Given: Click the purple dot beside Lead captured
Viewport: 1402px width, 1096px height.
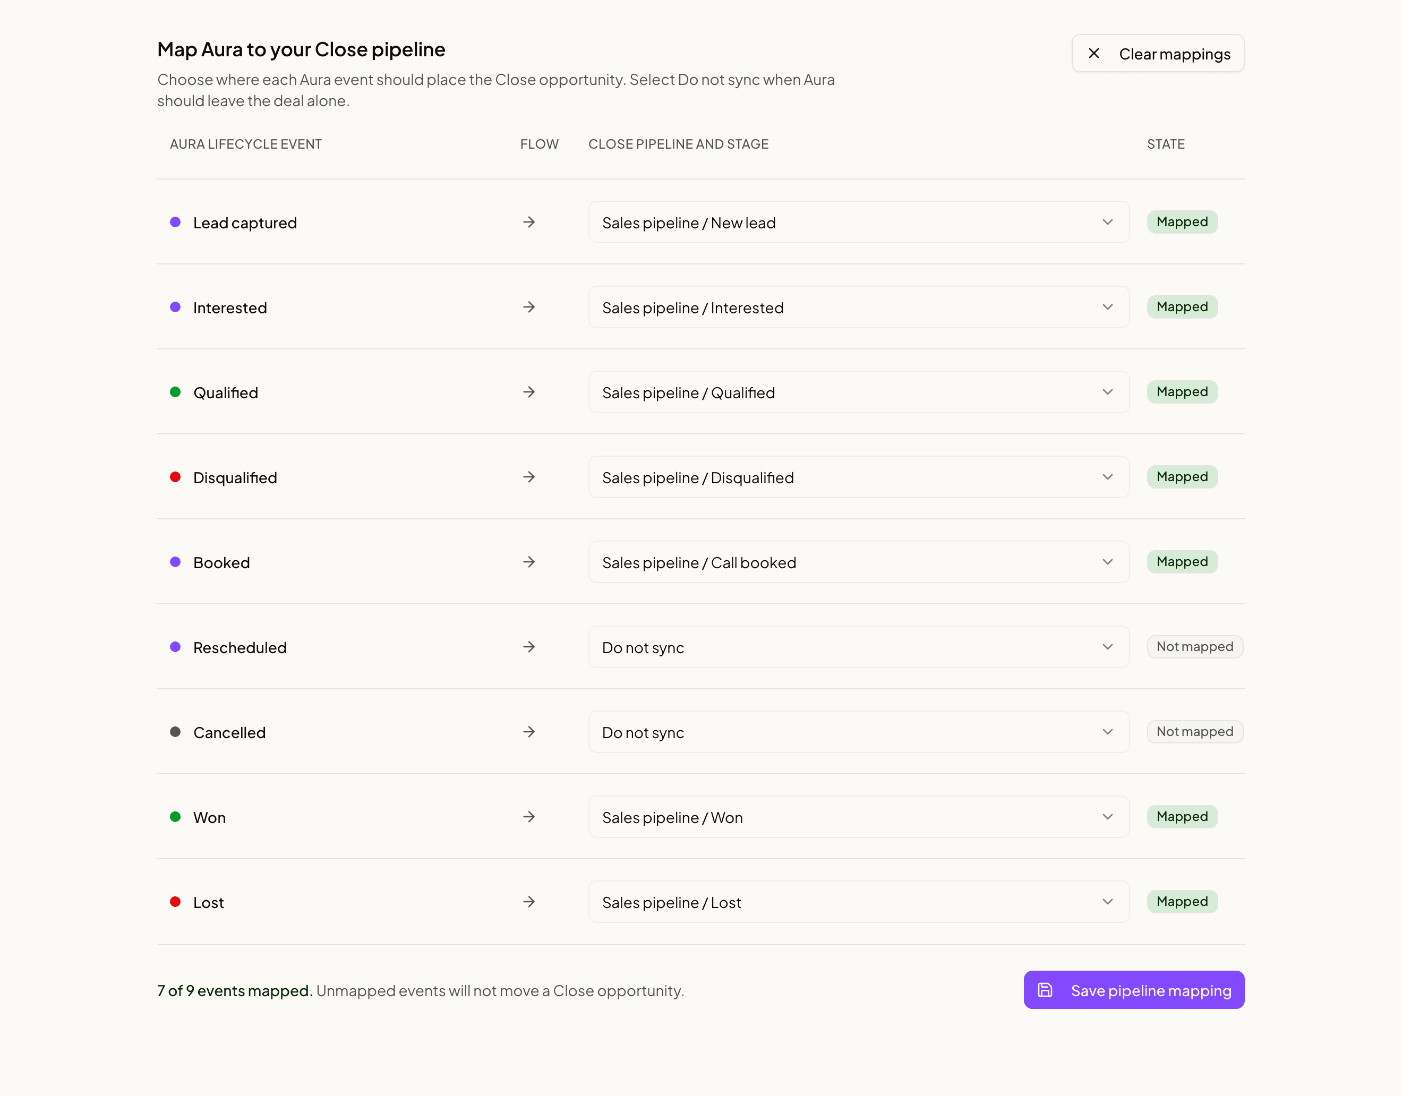Looking at the screenshot, I should (x=175, y=222).
